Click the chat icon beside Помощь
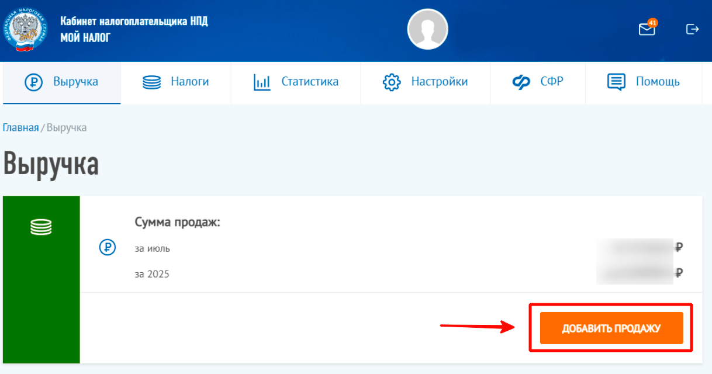This screenshot has width=712, height=374. point(616,82)
